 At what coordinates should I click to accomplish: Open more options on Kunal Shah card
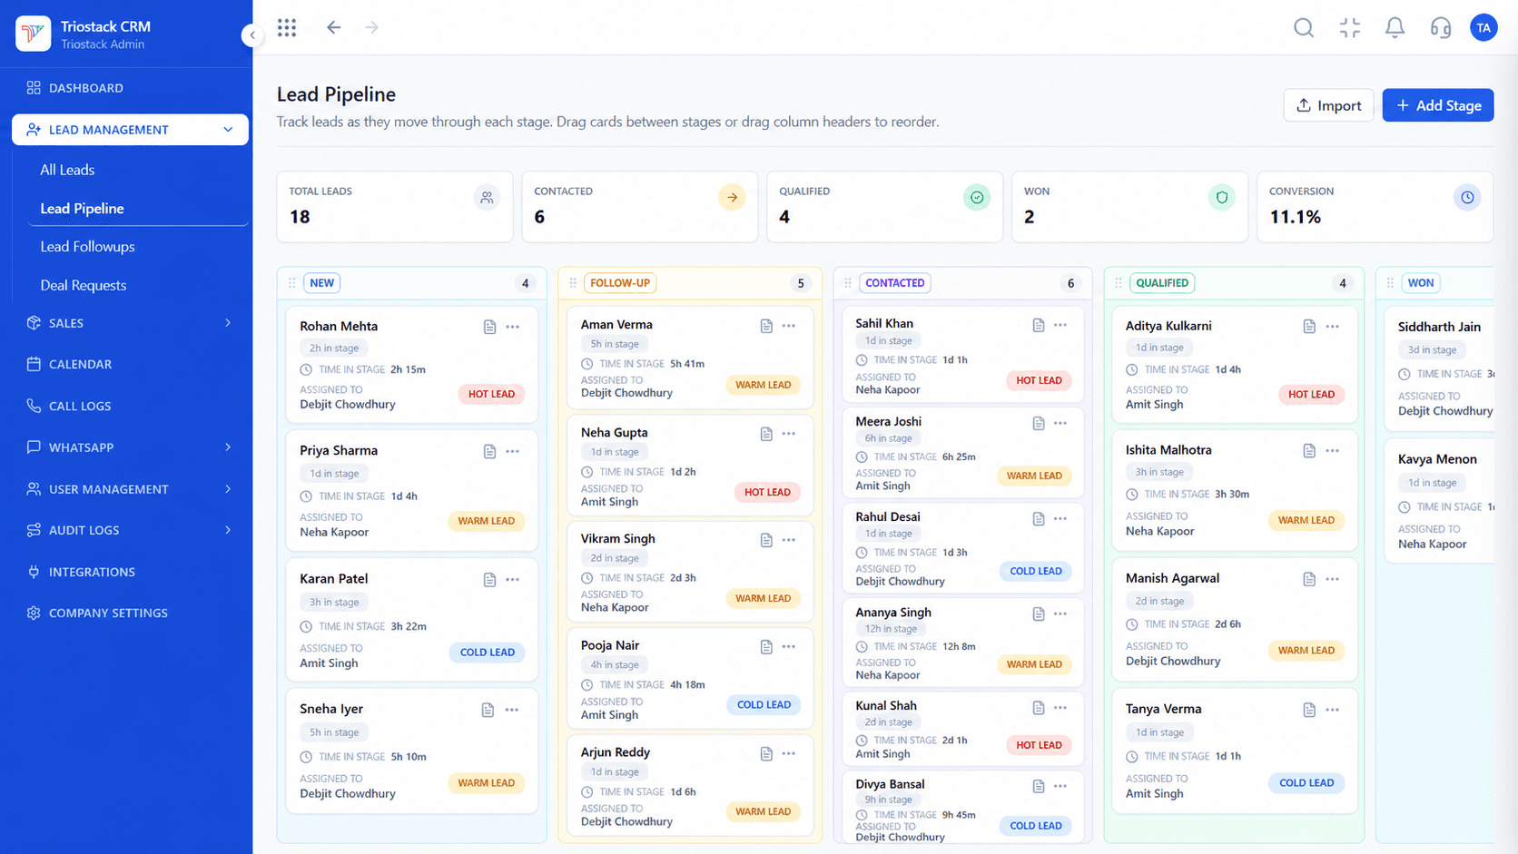pos(1060,707)
